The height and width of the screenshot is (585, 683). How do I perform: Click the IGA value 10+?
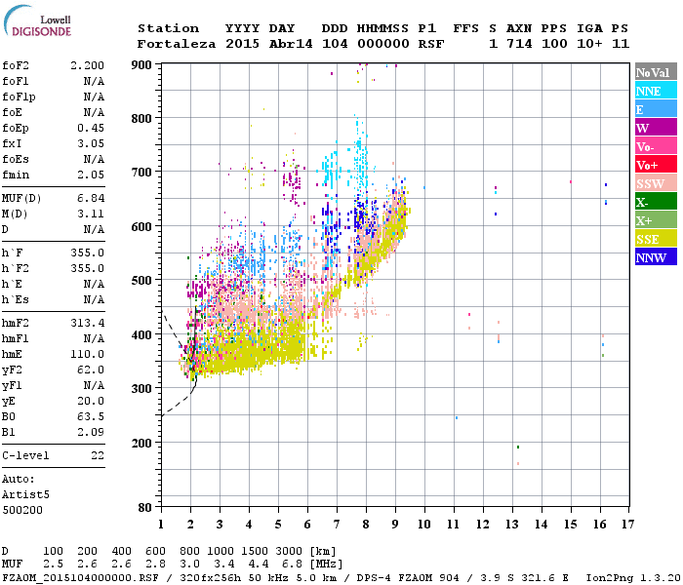point(589,44)
